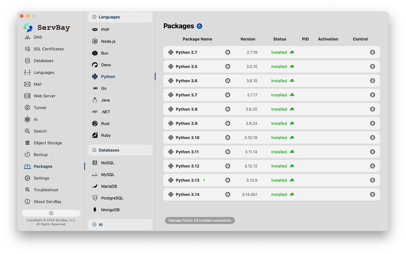Collapse the Languages section

coord(120,17)
